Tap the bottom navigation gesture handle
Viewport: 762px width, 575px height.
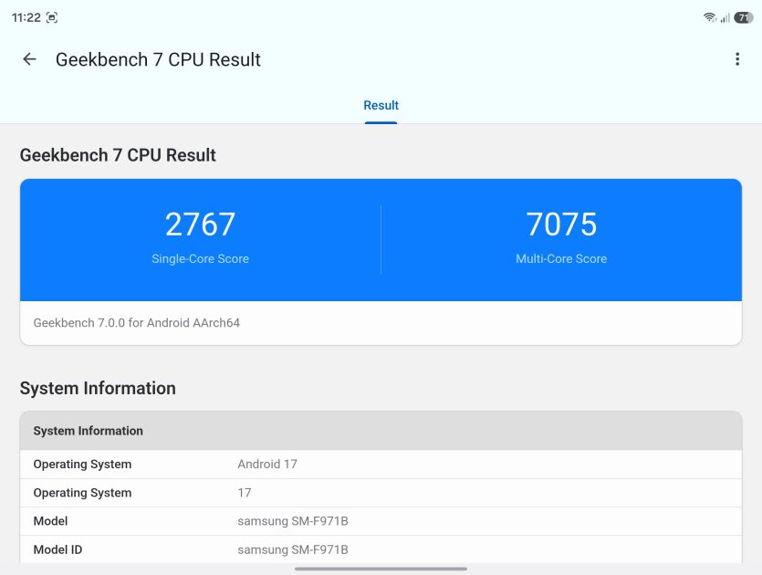[x=381, y=569]
